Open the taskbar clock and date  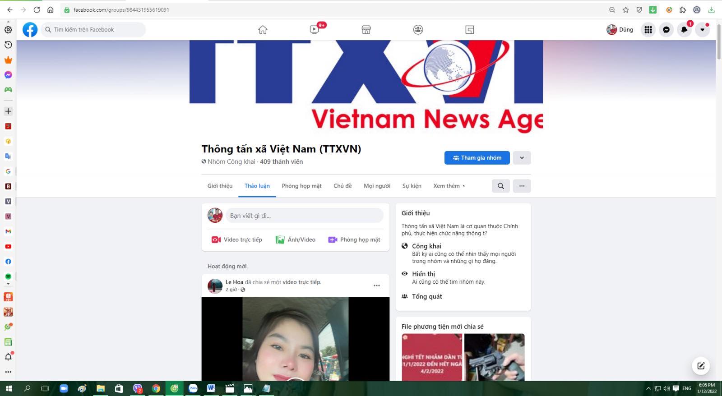(707, 388)
